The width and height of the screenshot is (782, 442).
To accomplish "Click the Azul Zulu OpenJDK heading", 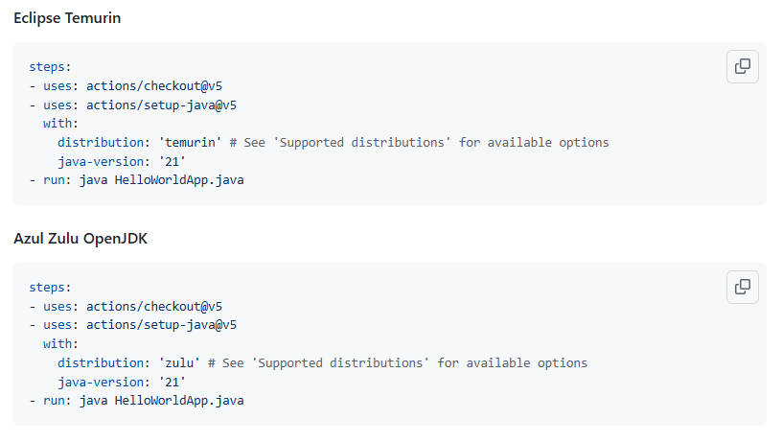I will (80, 239).
